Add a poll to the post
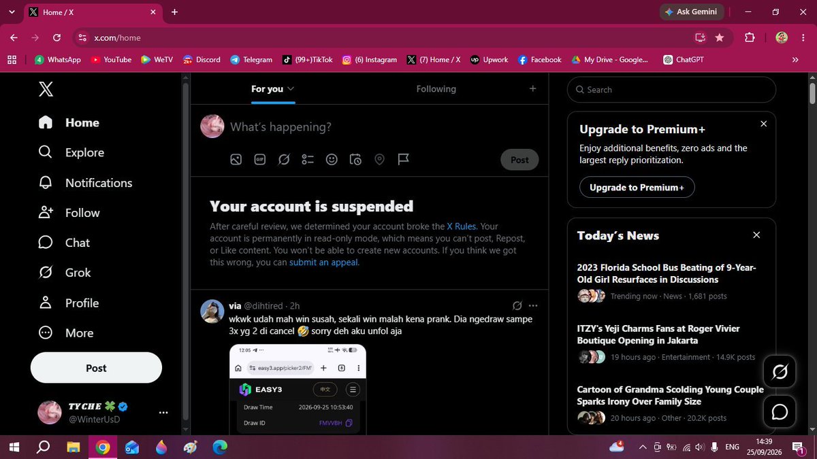817x459 pixels. pyautogui.click(x=308, y=159)
